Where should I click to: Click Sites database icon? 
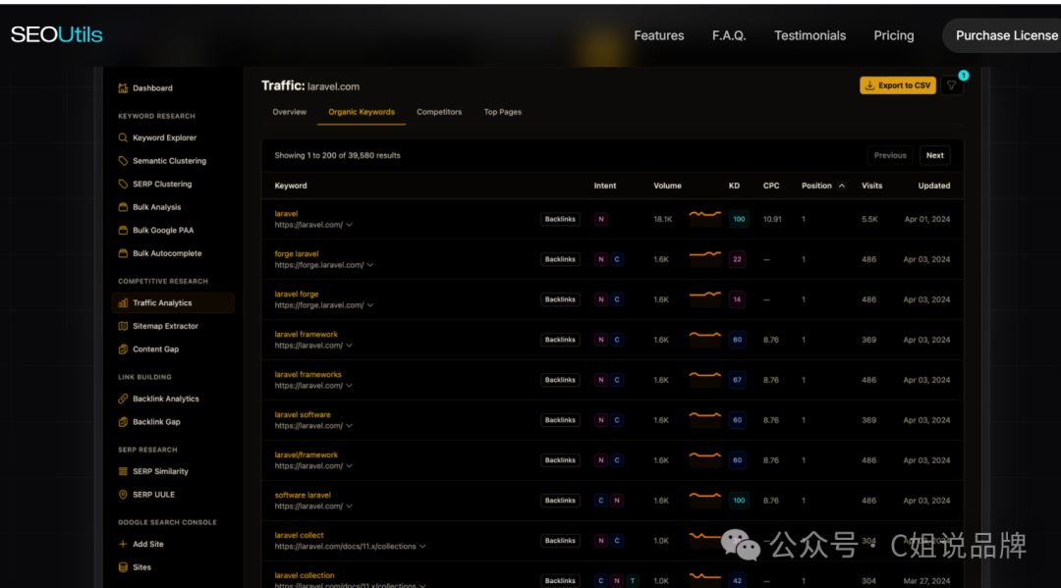123,567
